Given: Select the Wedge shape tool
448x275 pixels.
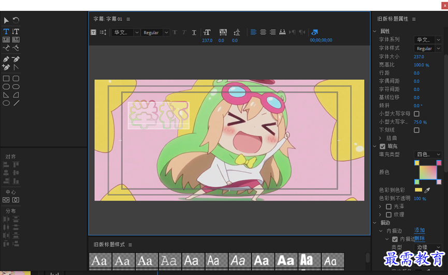Looking at the screenshot, I should tap(6, 95).
